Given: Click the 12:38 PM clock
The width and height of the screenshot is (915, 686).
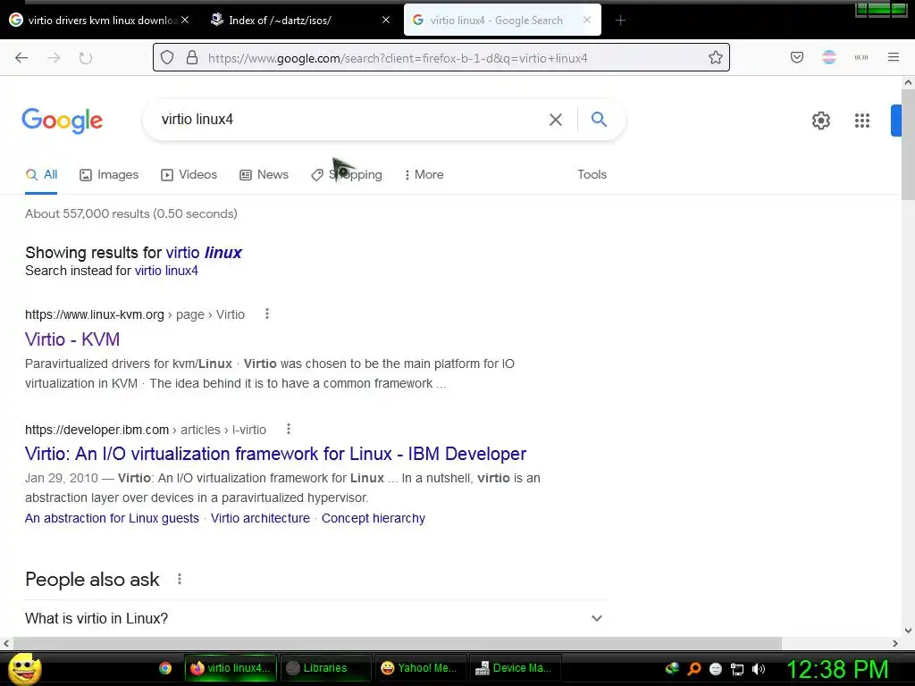Looking at the screenshot, I should pos(837,669).
